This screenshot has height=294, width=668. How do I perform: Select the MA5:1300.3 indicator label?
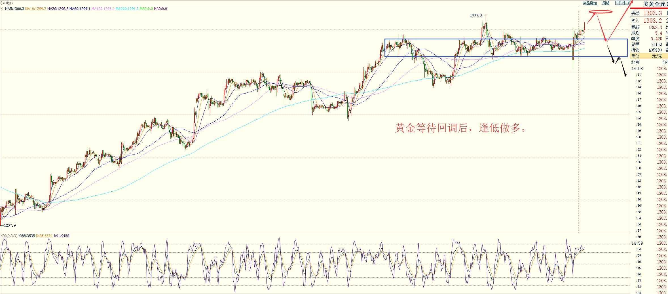[14, 9]
